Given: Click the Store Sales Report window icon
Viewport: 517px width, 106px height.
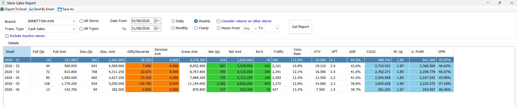Looking at the screenshot, I should (x=3, y=3).
